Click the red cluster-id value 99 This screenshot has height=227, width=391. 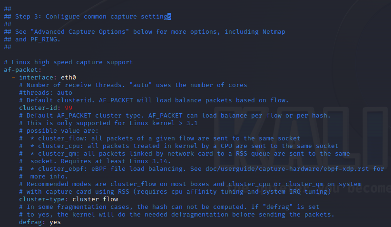click(68, 108)
